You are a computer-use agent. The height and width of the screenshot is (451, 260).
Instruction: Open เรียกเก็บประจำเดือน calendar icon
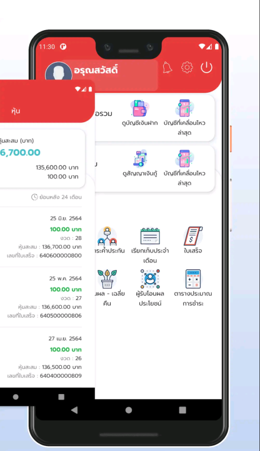(150, 236)
